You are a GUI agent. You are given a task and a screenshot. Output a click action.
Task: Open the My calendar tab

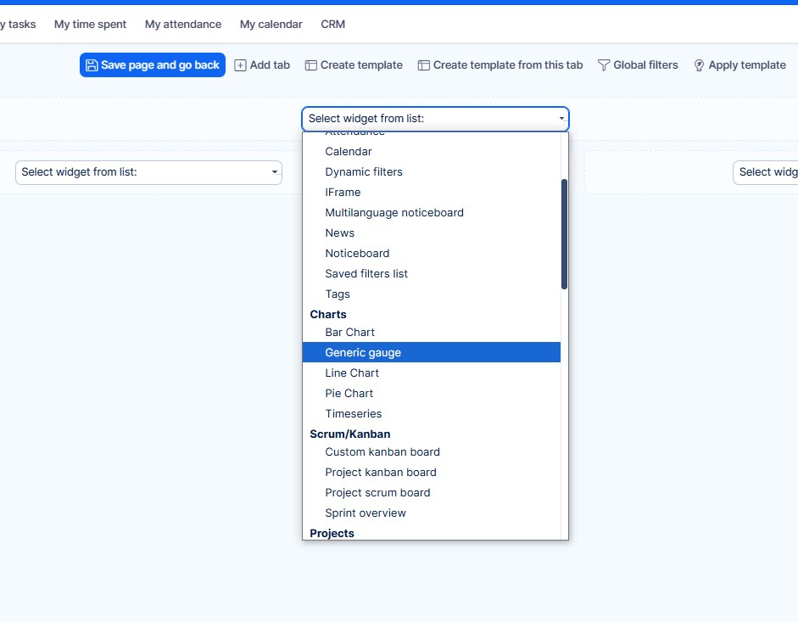coord(271,25)
